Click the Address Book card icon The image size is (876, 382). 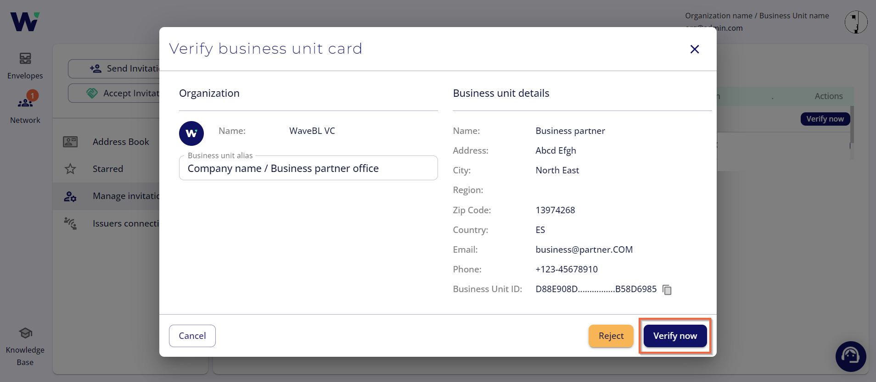[70, 142]
